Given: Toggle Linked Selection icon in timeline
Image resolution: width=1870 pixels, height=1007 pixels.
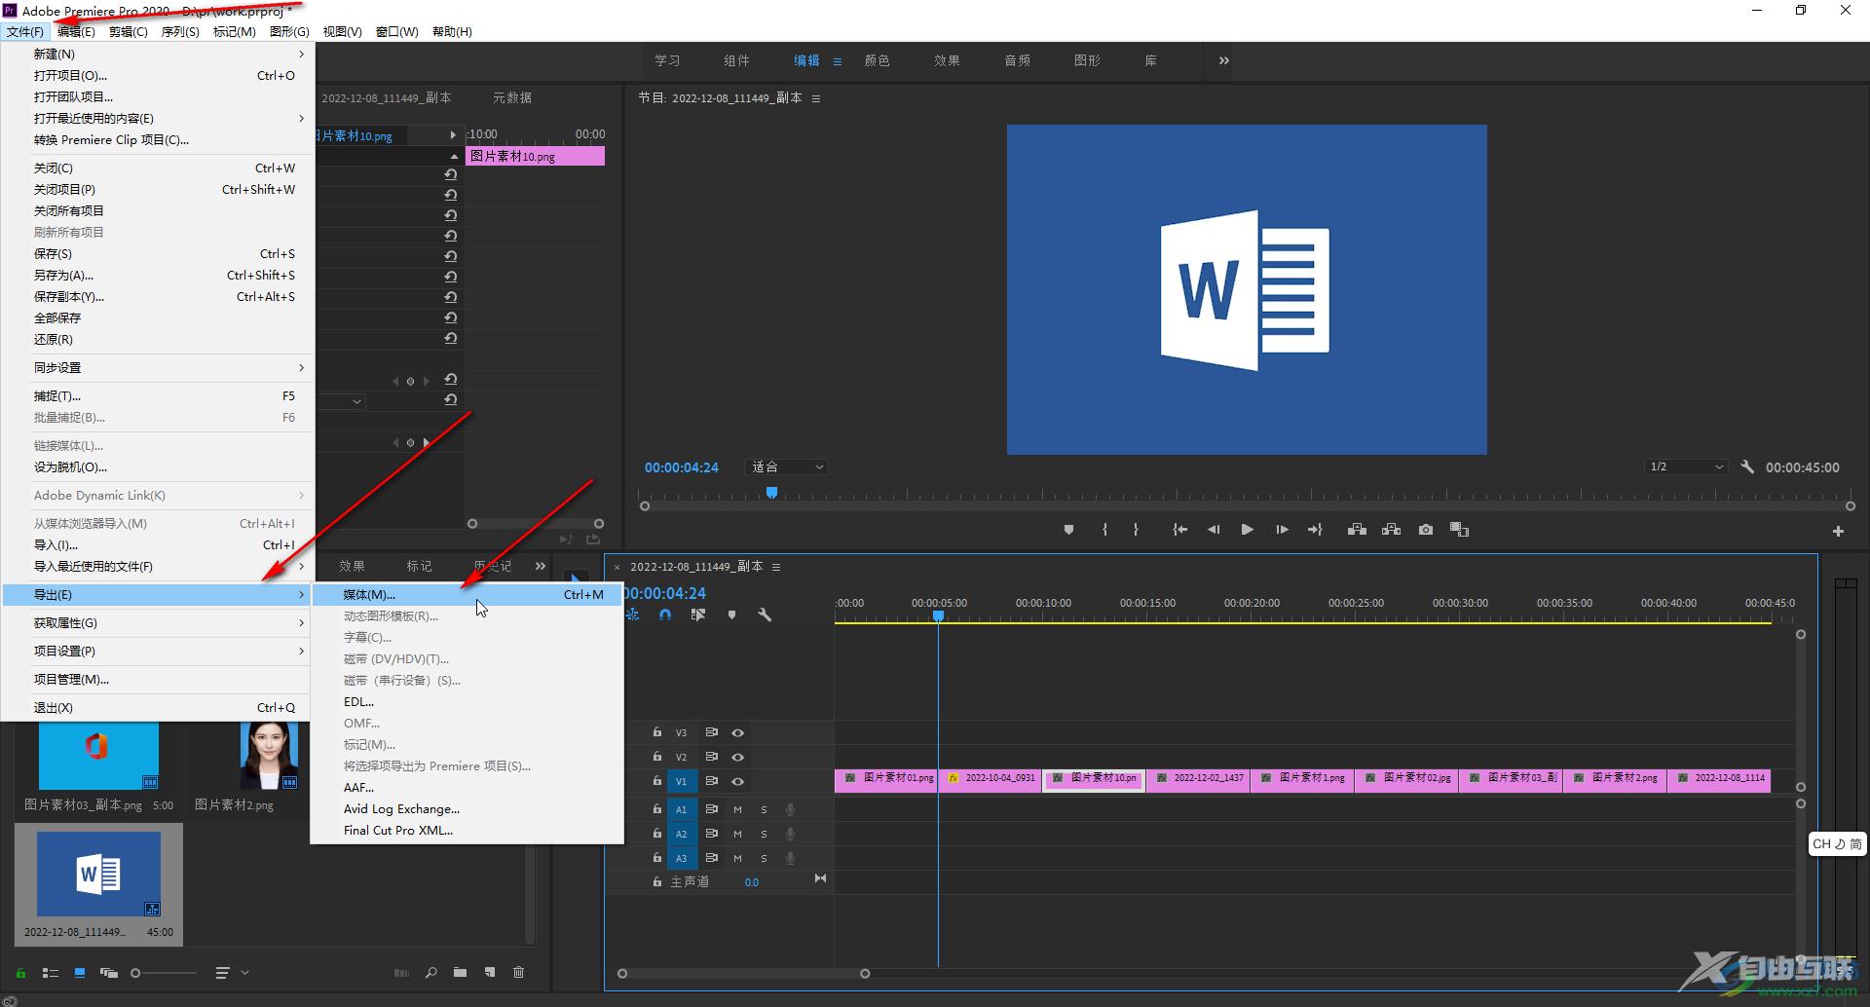Looking at the screenshot, I should click(698, 615).
